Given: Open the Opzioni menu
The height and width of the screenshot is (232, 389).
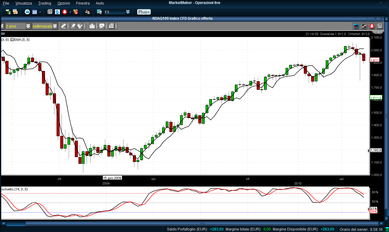Looking at the screenshot, I should (x=63, y=3).
